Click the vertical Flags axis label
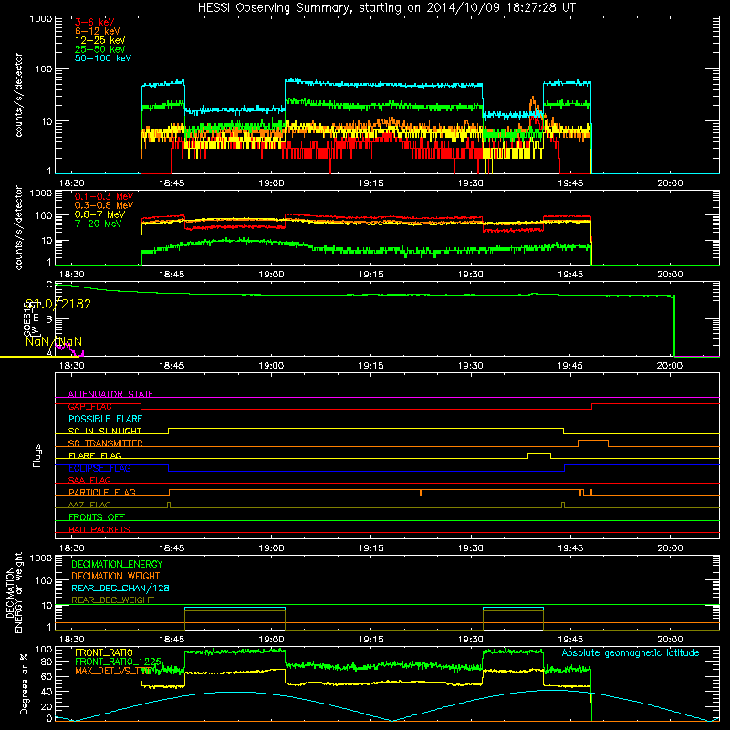730x730 pixels. click(x=36, y=455)
